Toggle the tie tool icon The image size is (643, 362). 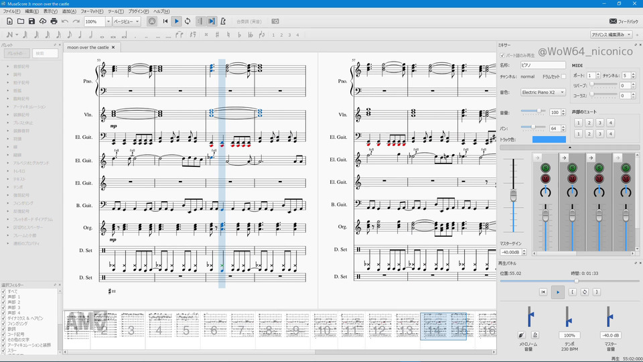coord(180,36)
